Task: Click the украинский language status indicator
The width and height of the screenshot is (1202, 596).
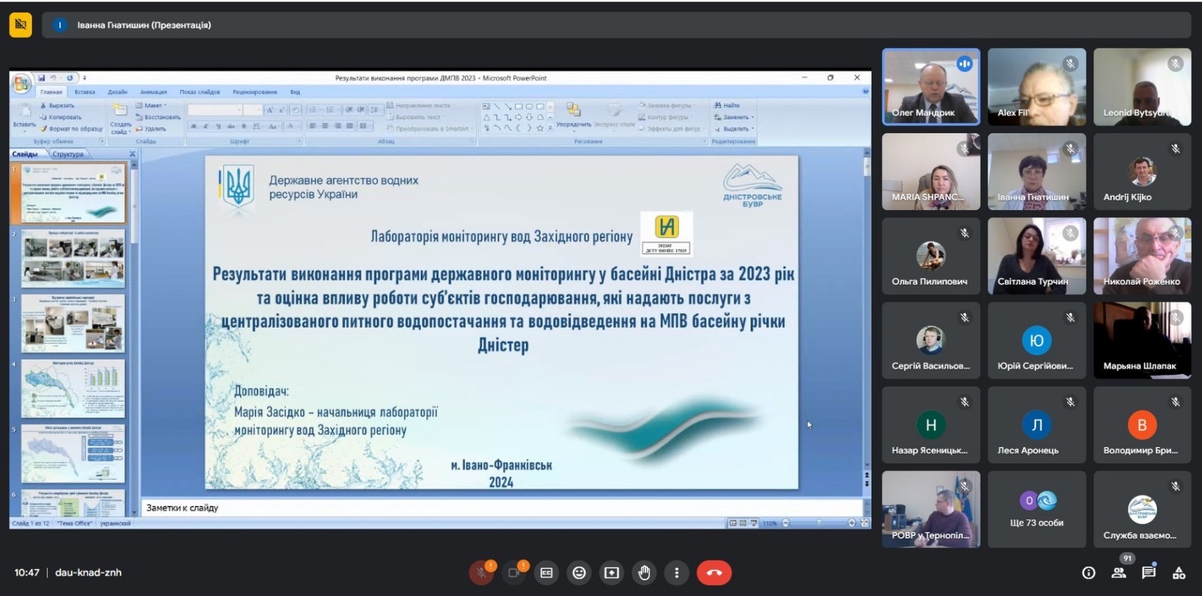Action: (x=115, y=523)
